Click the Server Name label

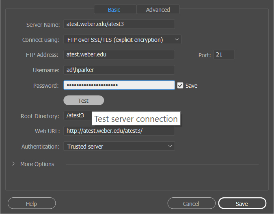click(x=43, y=25)
